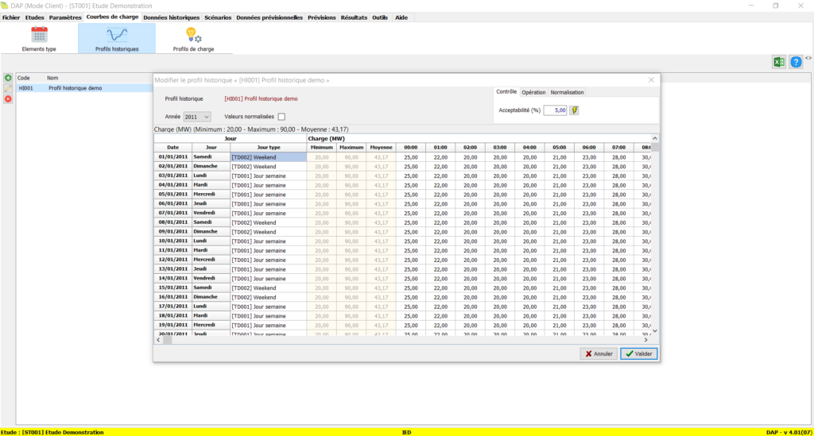Switch to the Normalisation tab
This screenshot has width=814, height=436.
[567, 92]
